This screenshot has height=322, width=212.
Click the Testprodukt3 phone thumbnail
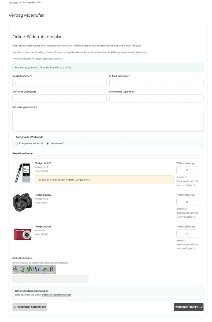click(x=22, y=173)
